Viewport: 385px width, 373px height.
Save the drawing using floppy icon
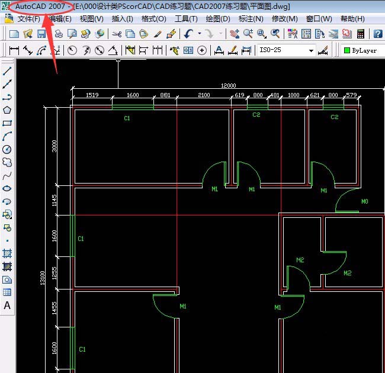[41, 34]
